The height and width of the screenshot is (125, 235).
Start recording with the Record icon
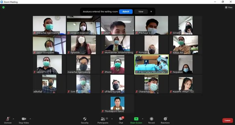(x=151, y=120)
